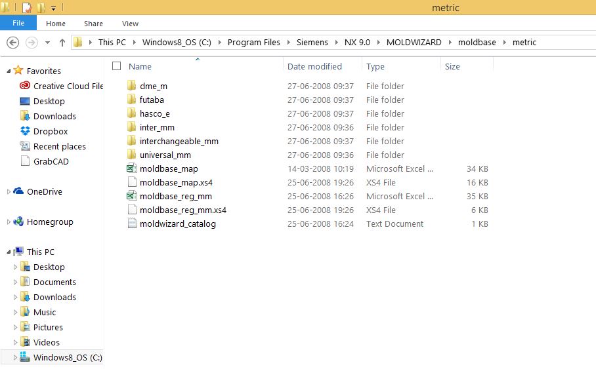
Task: Select the moldbase_map.xs4 file icon
Action: [132, 182]
